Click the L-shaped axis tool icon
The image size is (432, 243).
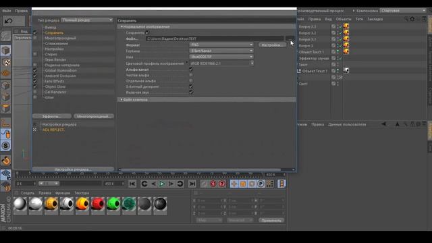tap(5, 123)
